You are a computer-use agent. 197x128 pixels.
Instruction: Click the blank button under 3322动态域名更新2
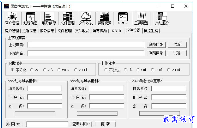point(97,113)
